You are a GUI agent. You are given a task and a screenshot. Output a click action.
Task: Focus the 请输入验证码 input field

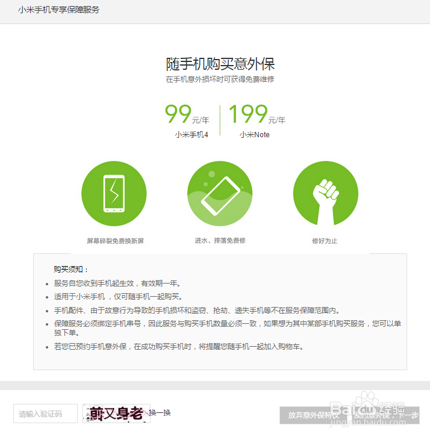click(45, 414)
